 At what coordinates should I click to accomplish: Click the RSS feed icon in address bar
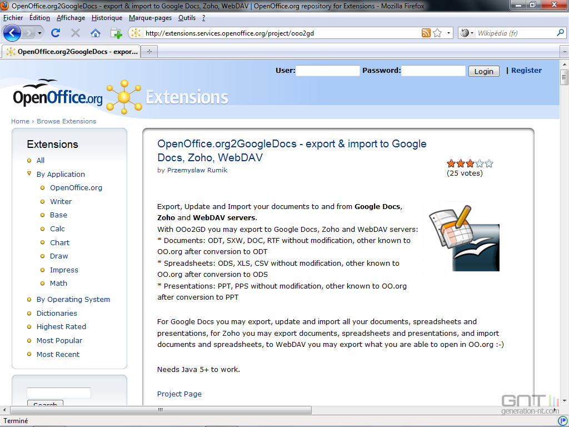pyautogui.click(x=426, y=33)
